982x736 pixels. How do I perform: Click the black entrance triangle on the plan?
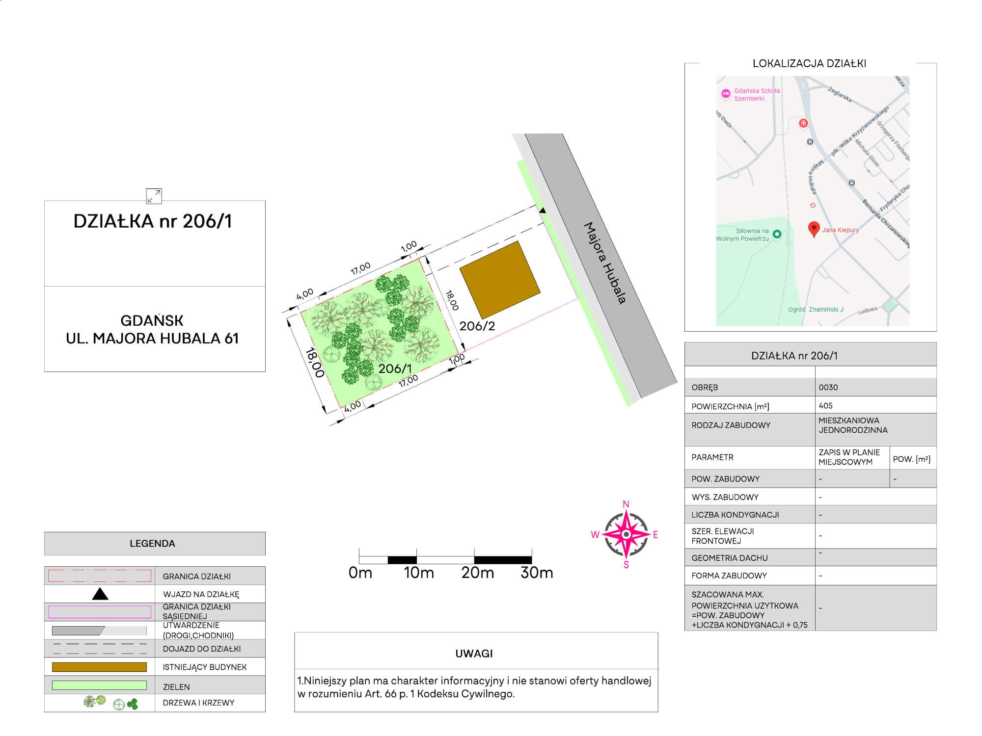click(543, 210)
